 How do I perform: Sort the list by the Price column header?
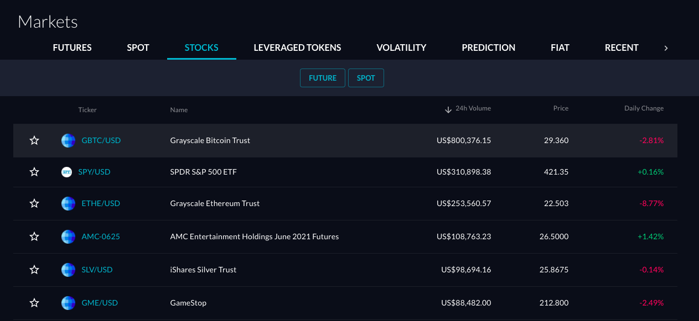[x=561, y=108]
